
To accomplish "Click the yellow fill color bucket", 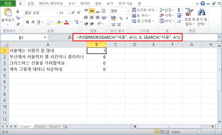I will pyautogui.click(x=58, y=22).
